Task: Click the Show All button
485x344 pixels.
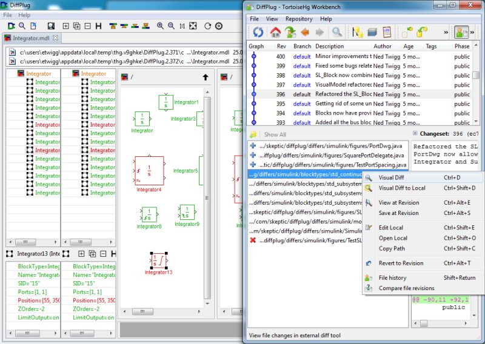Action: point(275,134)
